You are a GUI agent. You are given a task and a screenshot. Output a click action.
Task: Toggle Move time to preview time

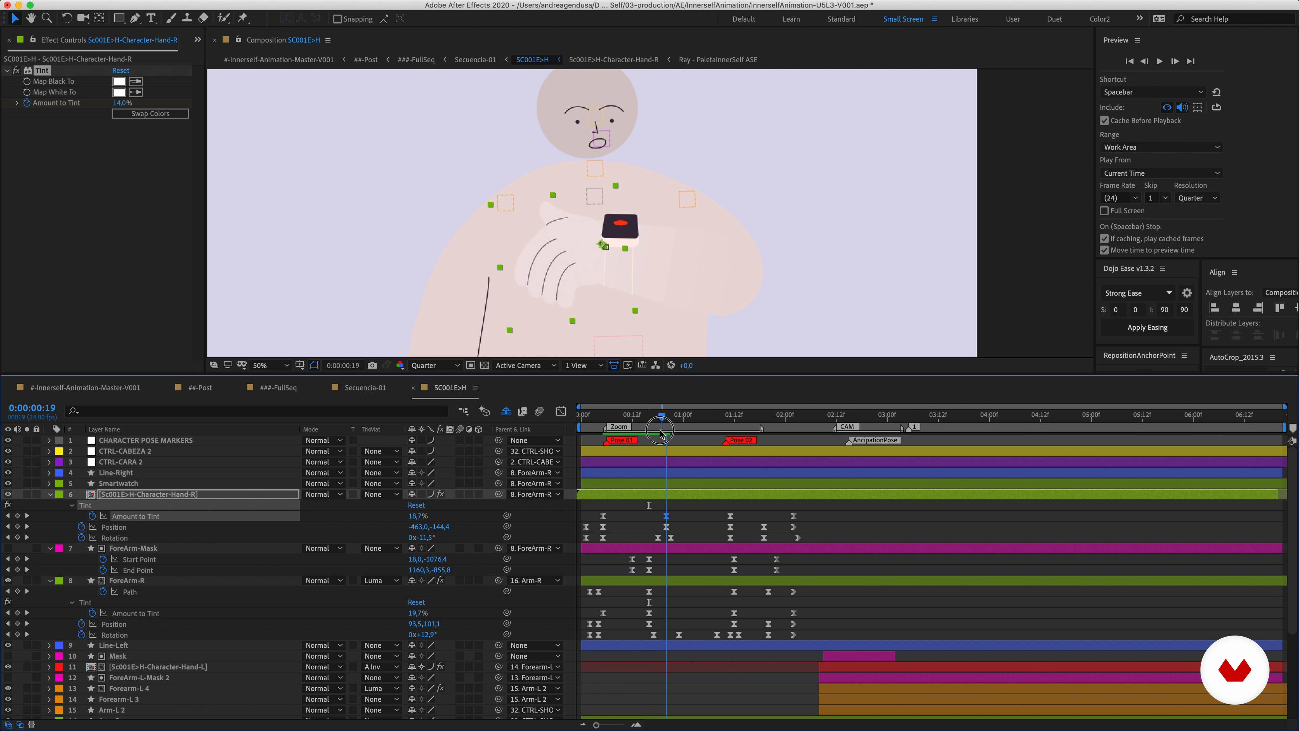[1104, 250]
